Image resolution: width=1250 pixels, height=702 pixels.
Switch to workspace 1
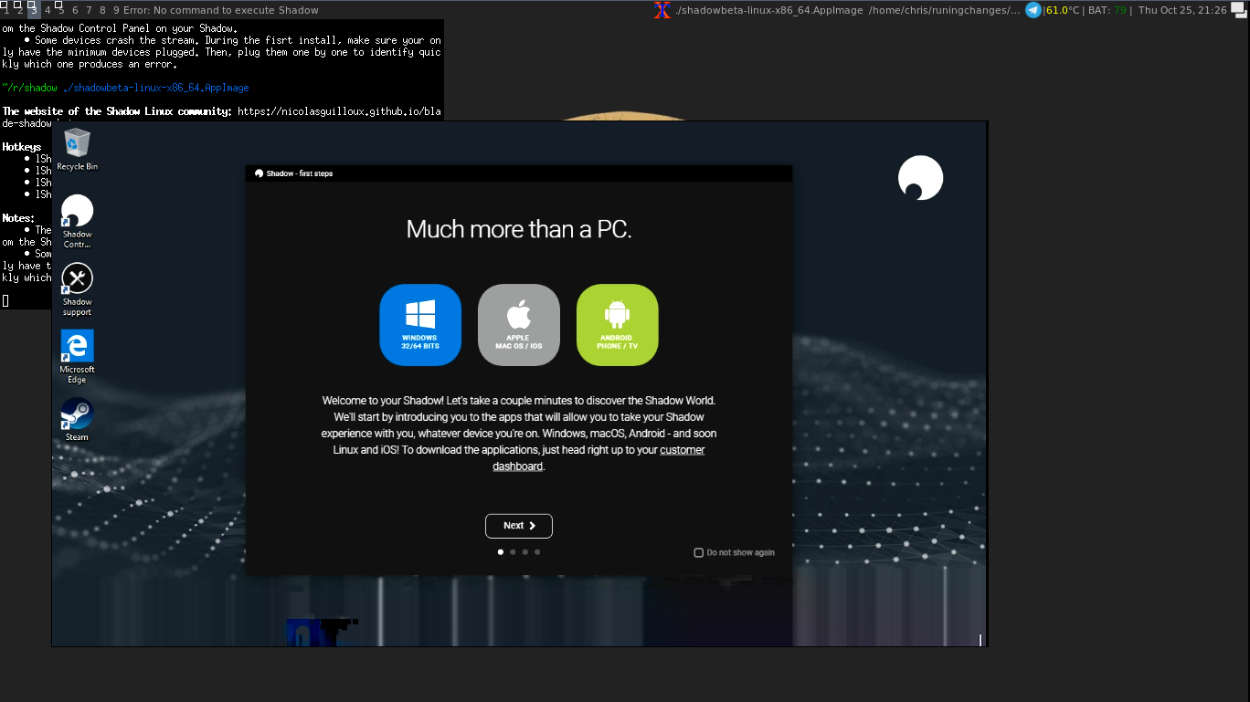click(6, 10)
